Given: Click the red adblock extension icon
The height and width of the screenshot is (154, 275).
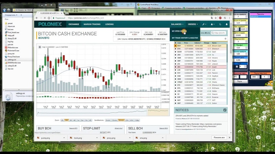Looking at the screenshot, I should (220, 18).
